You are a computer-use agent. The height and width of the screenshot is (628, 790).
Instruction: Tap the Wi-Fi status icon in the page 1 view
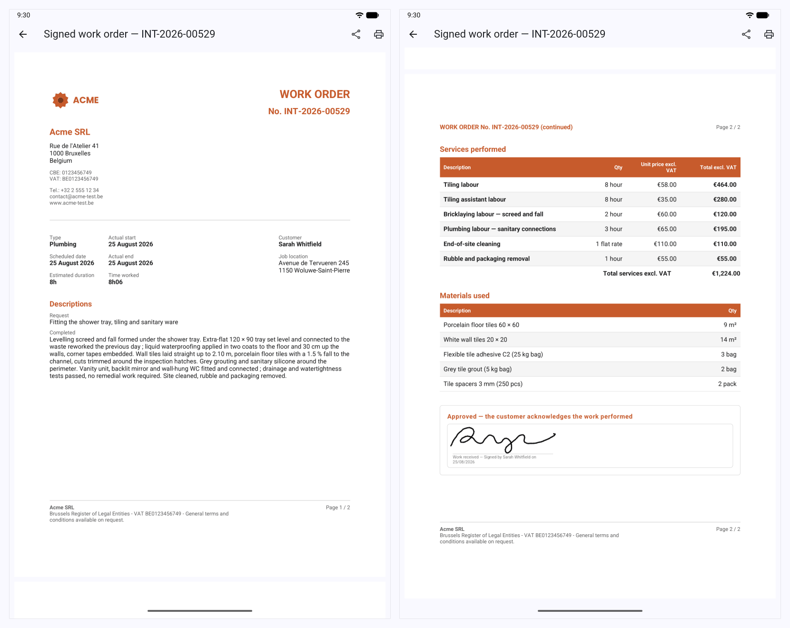click(359, 15)
